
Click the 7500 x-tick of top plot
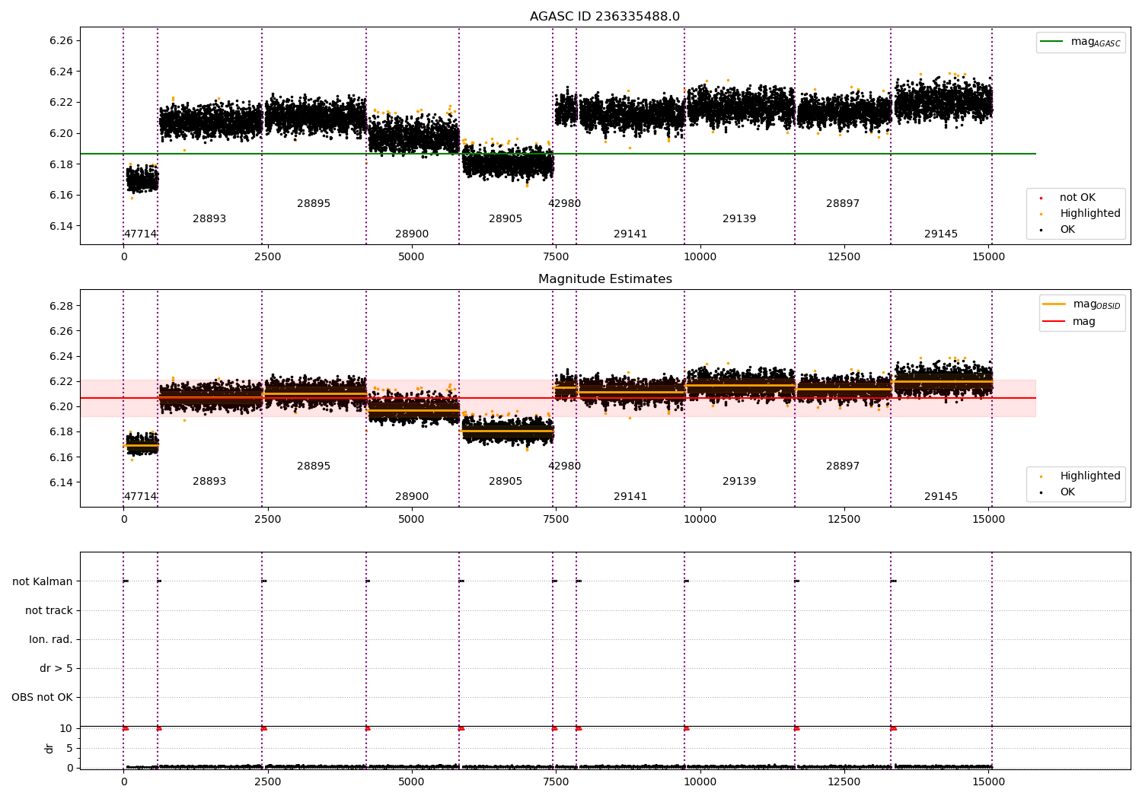556,257
